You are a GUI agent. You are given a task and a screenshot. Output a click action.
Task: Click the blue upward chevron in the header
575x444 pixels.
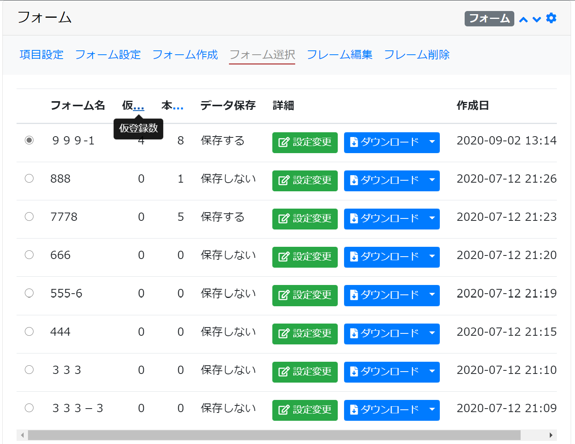pyautogui.click(x=523, y=19)
